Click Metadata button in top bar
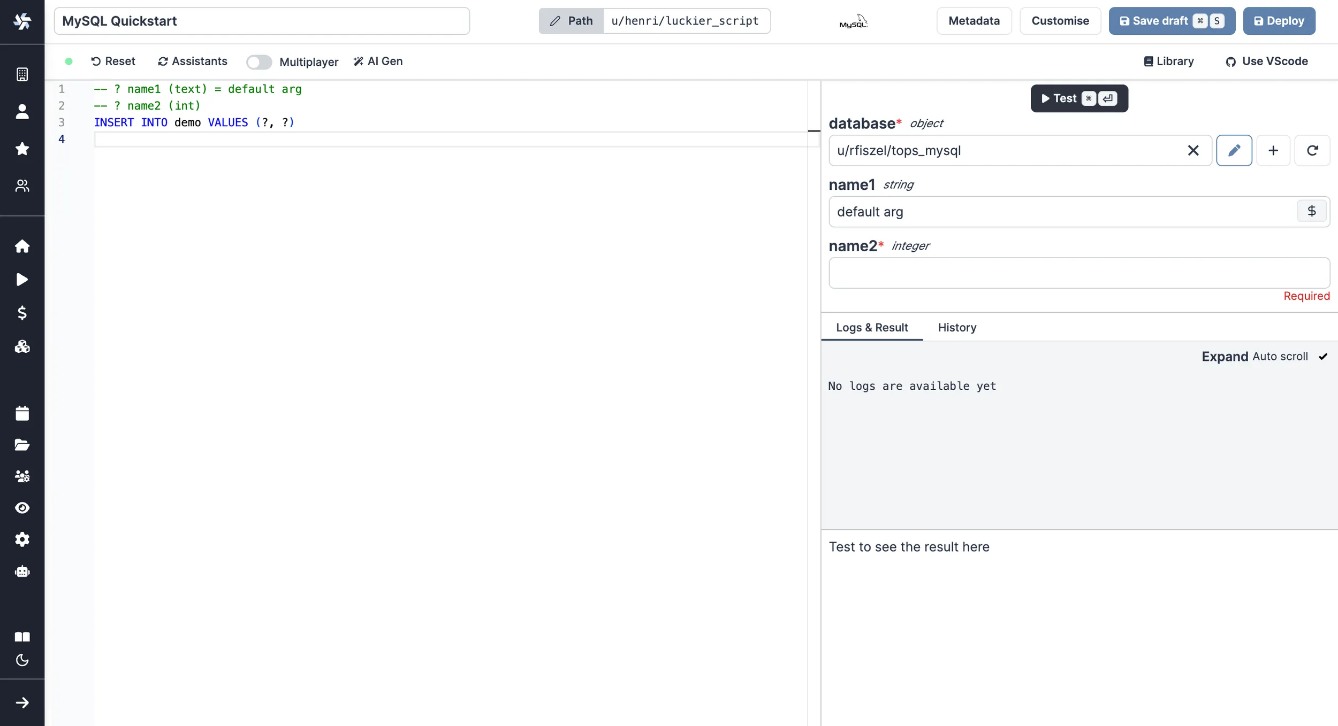Screen dimensions: 1338x726 pyautogui.click(x=974, y=20)
